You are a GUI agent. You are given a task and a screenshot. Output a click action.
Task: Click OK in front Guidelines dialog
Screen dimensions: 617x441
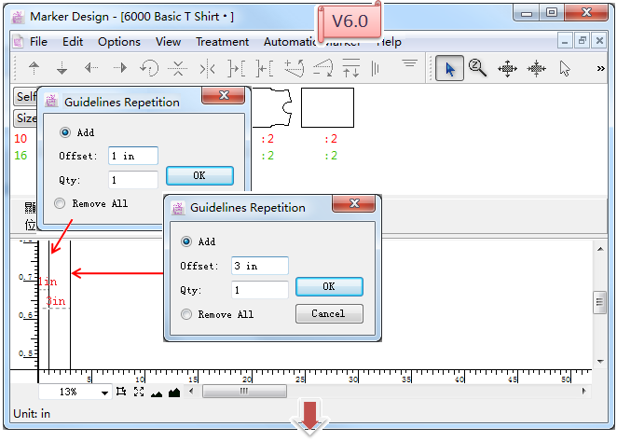pos(328,287)
